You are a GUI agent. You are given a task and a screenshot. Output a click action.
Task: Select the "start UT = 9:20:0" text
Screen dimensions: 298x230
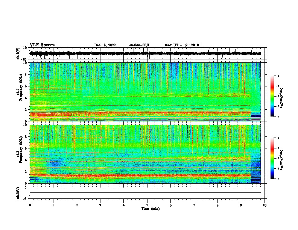[182, 45]
